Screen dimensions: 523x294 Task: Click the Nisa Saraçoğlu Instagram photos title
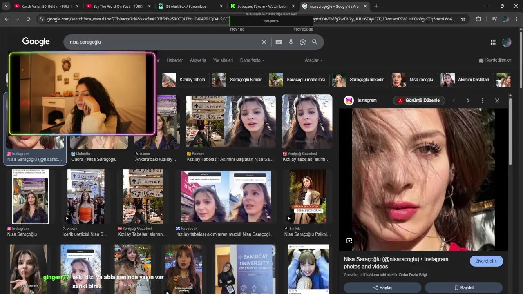point(396,263)
